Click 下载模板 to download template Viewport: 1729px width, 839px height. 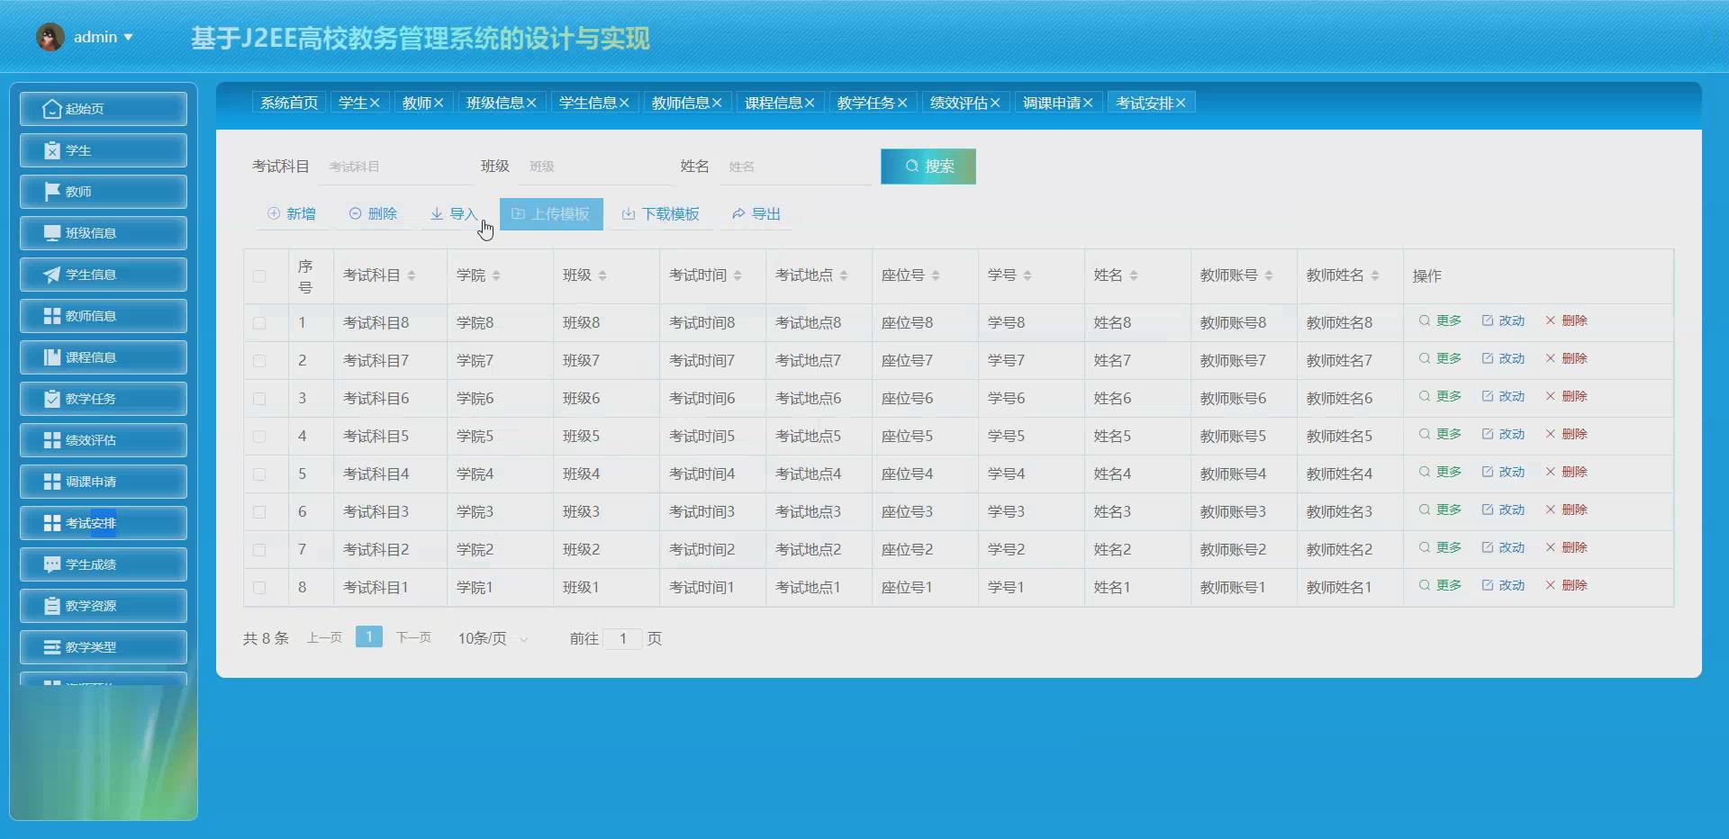coord(661,213)
